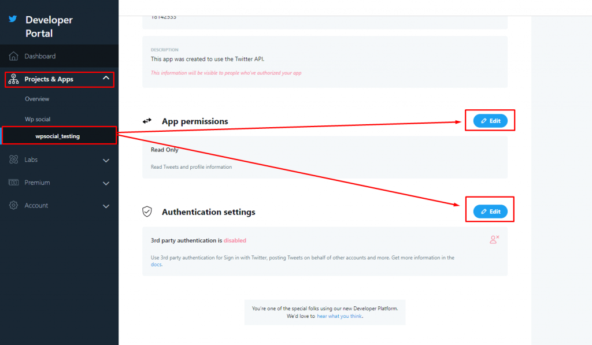Follow the hear what you think link

pos(339,316)
